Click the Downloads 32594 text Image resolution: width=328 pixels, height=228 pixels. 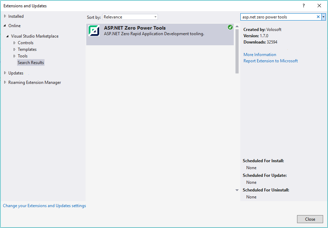pyautogui.click(x=261, y=42)
